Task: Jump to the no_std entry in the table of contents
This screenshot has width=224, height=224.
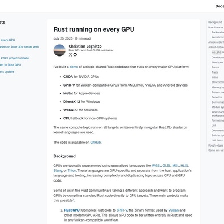Action: pyautogui.click(x=218, y=52)
